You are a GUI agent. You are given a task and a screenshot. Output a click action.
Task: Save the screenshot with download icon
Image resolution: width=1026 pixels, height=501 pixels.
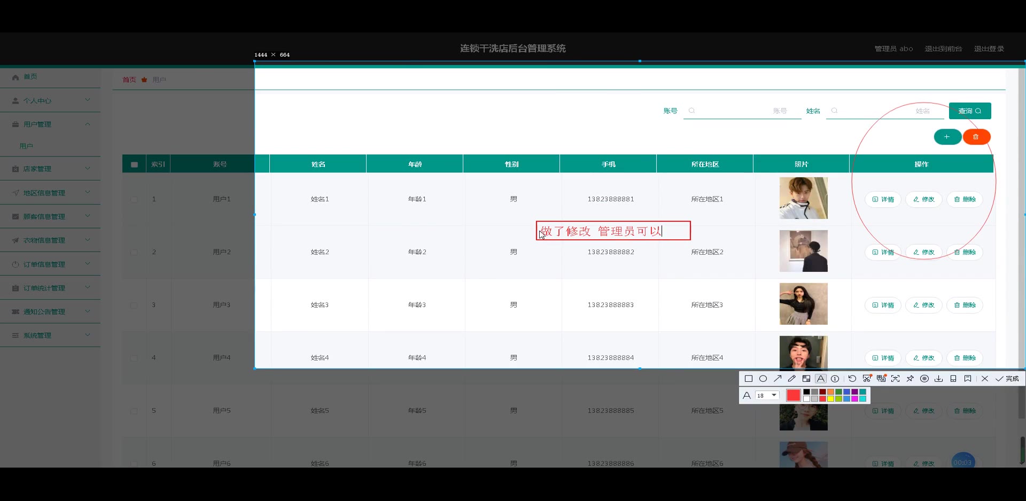[939, 379]
